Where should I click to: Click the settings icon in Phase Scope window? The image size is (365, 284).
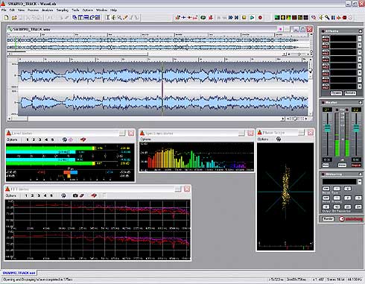point(279,139)
